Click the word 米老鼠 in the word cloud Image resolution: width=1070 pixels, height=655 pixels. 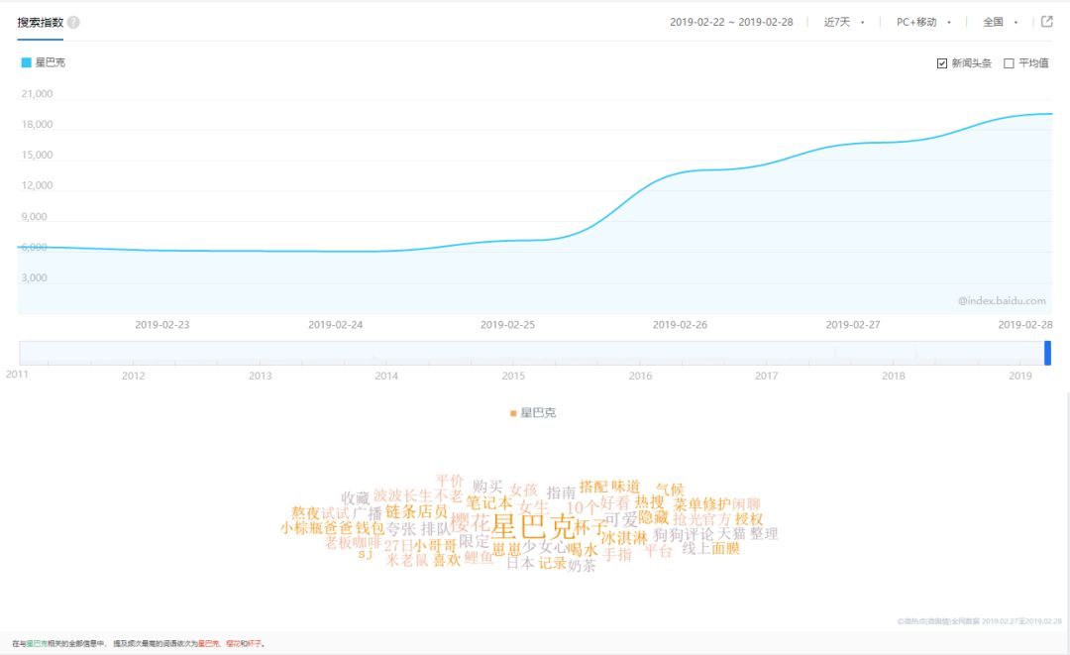pyautogui.click(x=407, y=560)
